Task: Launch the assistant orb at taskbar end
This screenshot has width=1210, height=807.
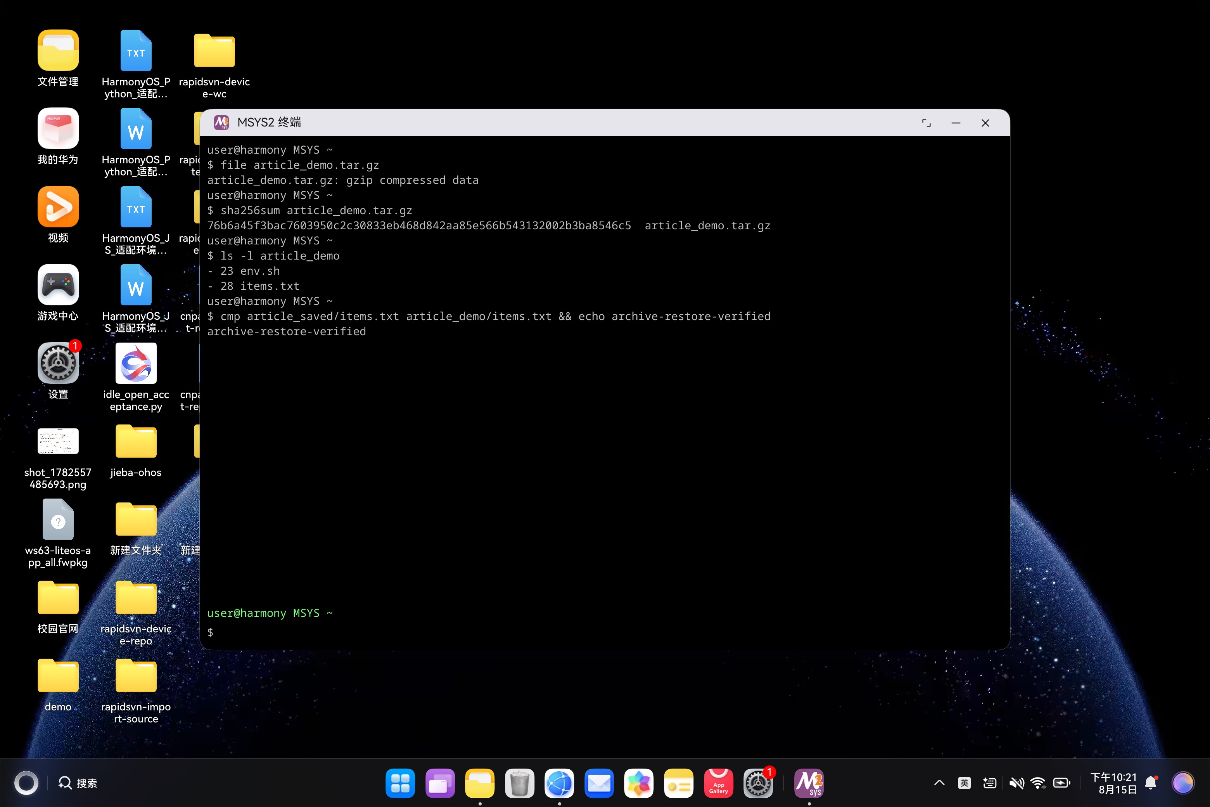Action: point(1183,783)
